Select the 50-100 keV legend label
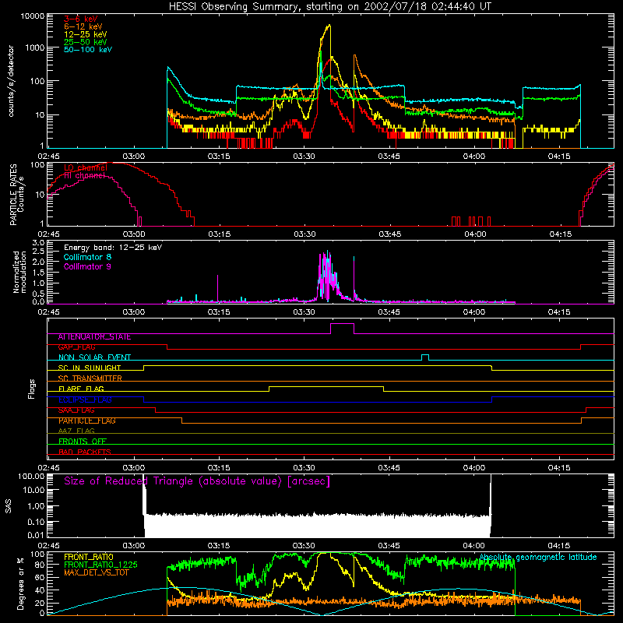 click(x=88, y=49)
